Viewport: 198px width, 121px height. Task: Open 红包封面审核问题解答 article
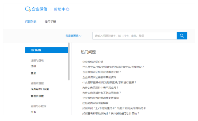point(95,103)
